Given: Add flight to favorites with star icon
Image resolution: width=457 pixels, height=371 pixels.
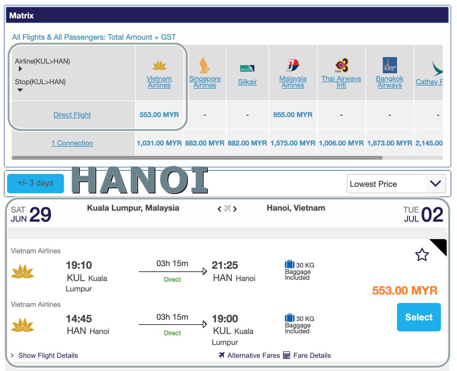Looking at the screenshot, I should tap(422, 255).
